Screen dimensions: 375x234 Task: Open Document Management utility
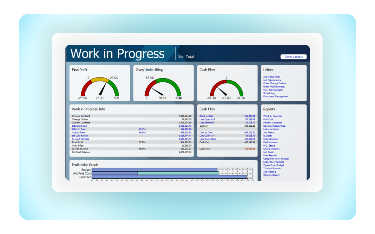pyautogui.click(x=276, y=96)
